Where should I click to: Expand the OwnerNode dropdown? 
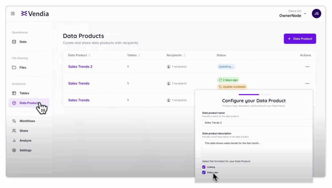pyautogui.click(x=305, y=14)
